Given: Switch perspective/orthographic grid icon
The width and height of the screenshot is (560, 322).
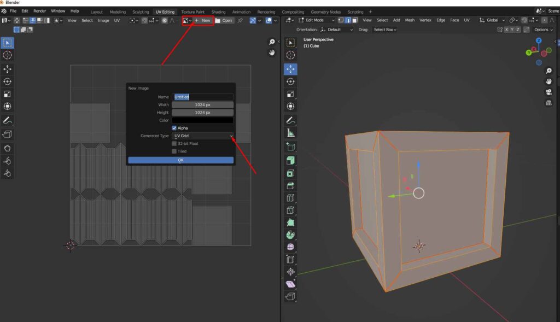Looking at the screenshot, I should 549,103.
